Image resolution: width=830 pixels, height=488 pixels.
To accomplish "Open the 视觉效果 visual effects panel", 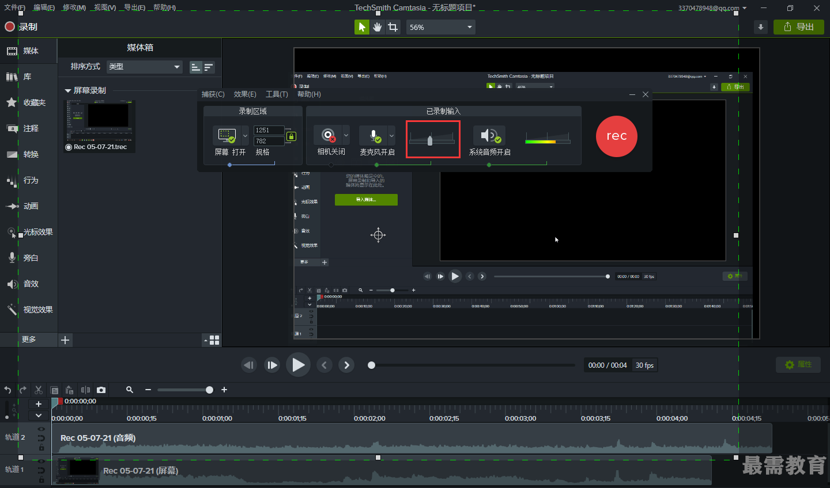I will coord(29,310).
